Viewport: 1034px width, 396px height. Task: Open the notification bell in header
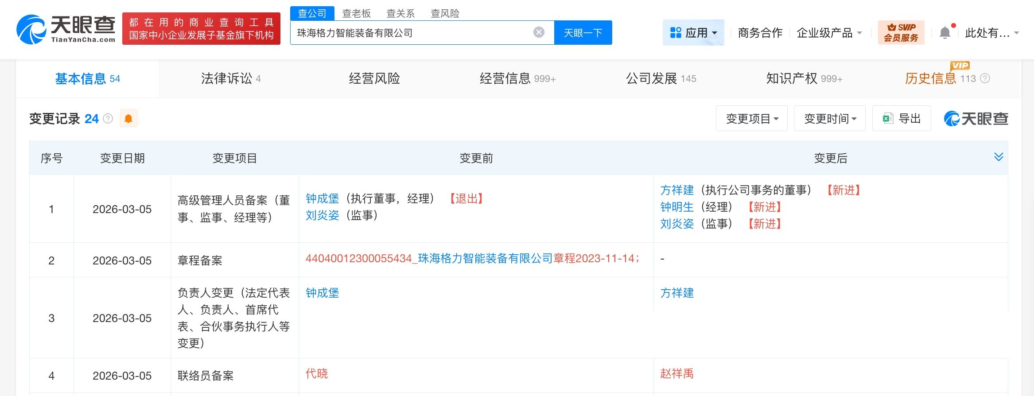point(945,33)
